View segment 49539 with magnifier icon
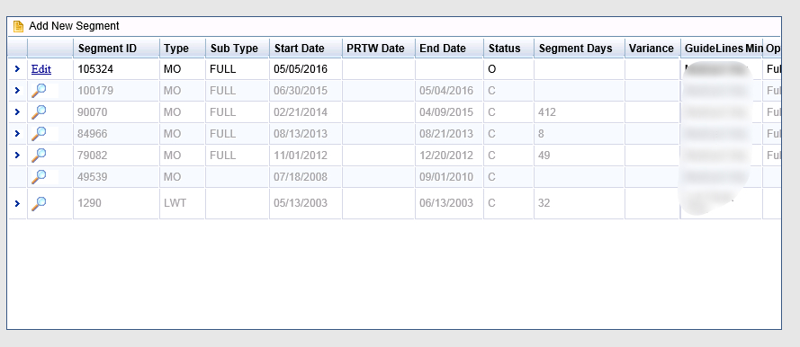 [x=39, y=177]
